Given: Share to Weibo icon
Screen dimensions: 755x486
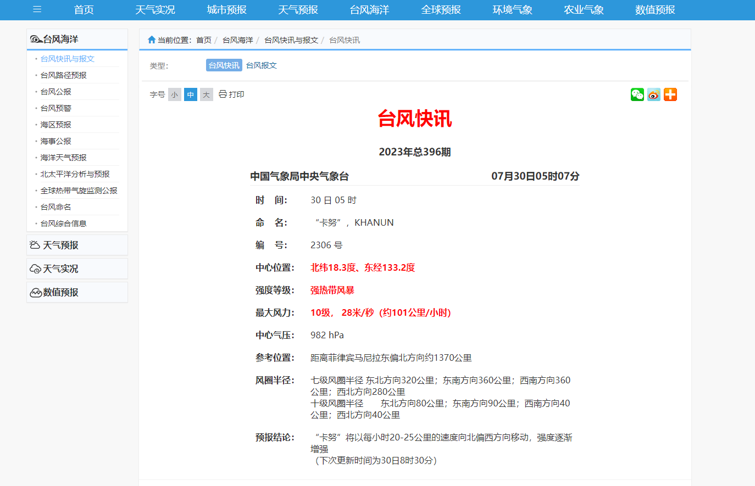Looking at the screenshot, I should pos(653,94).
